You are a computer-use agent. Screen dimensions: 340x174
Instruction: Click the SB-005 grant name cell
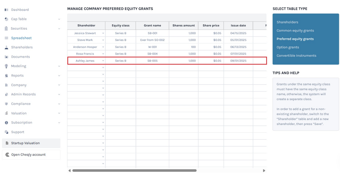click(152, 61)
